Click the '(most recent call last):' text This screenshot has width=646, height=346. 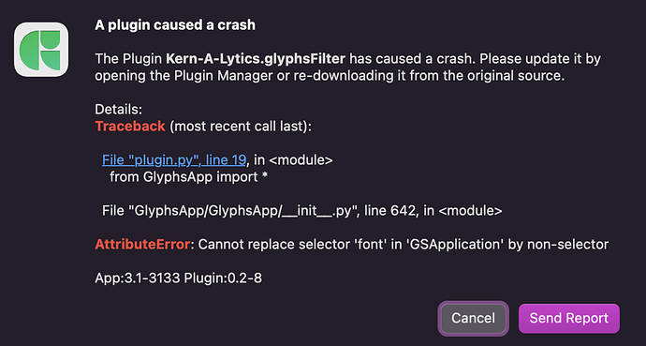coord(241,127)
